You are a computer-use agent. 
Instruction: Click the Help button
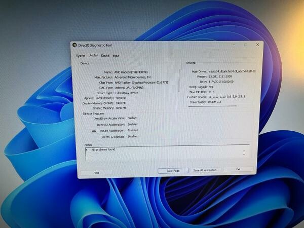[x=96, y=173]
